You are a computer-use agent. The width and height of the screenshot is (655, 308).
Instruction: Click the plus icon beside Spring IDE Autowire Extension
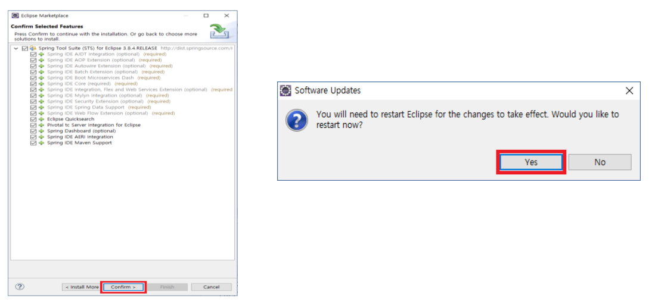[x=41, y=66]
